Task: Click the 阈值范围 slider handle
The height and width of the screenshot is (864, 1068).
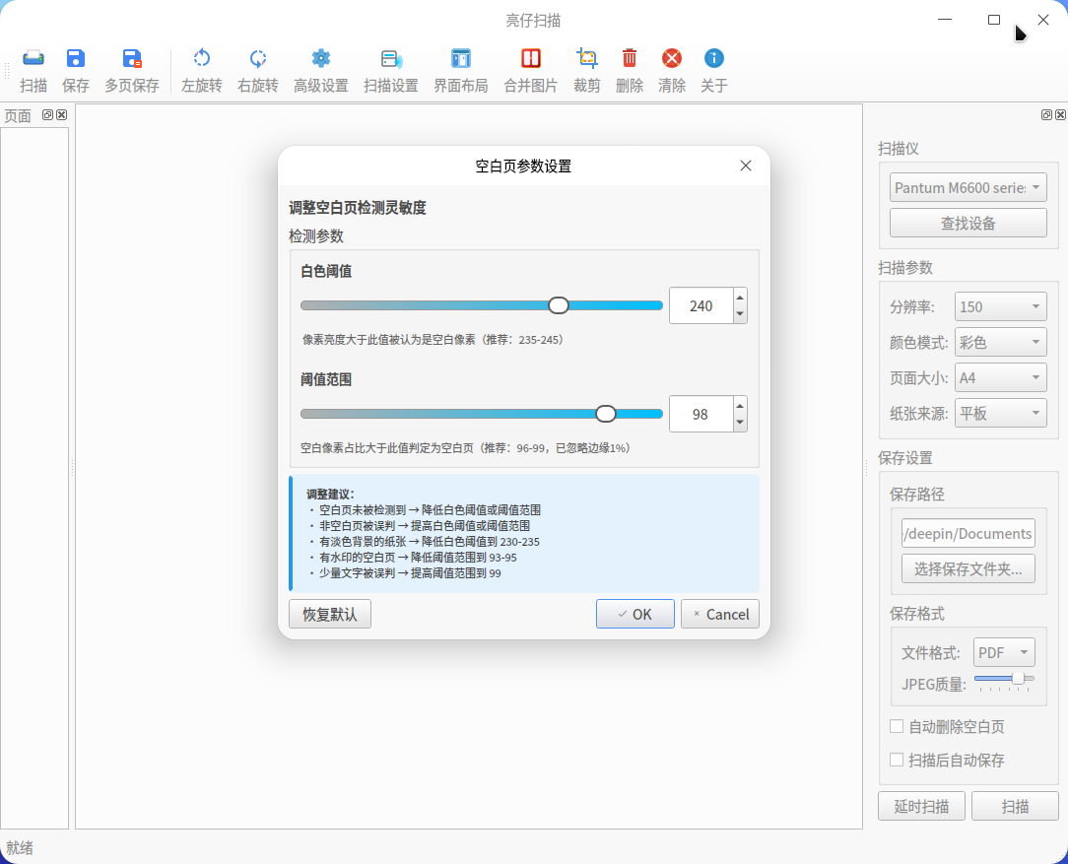Action: (x=606, y=414)
